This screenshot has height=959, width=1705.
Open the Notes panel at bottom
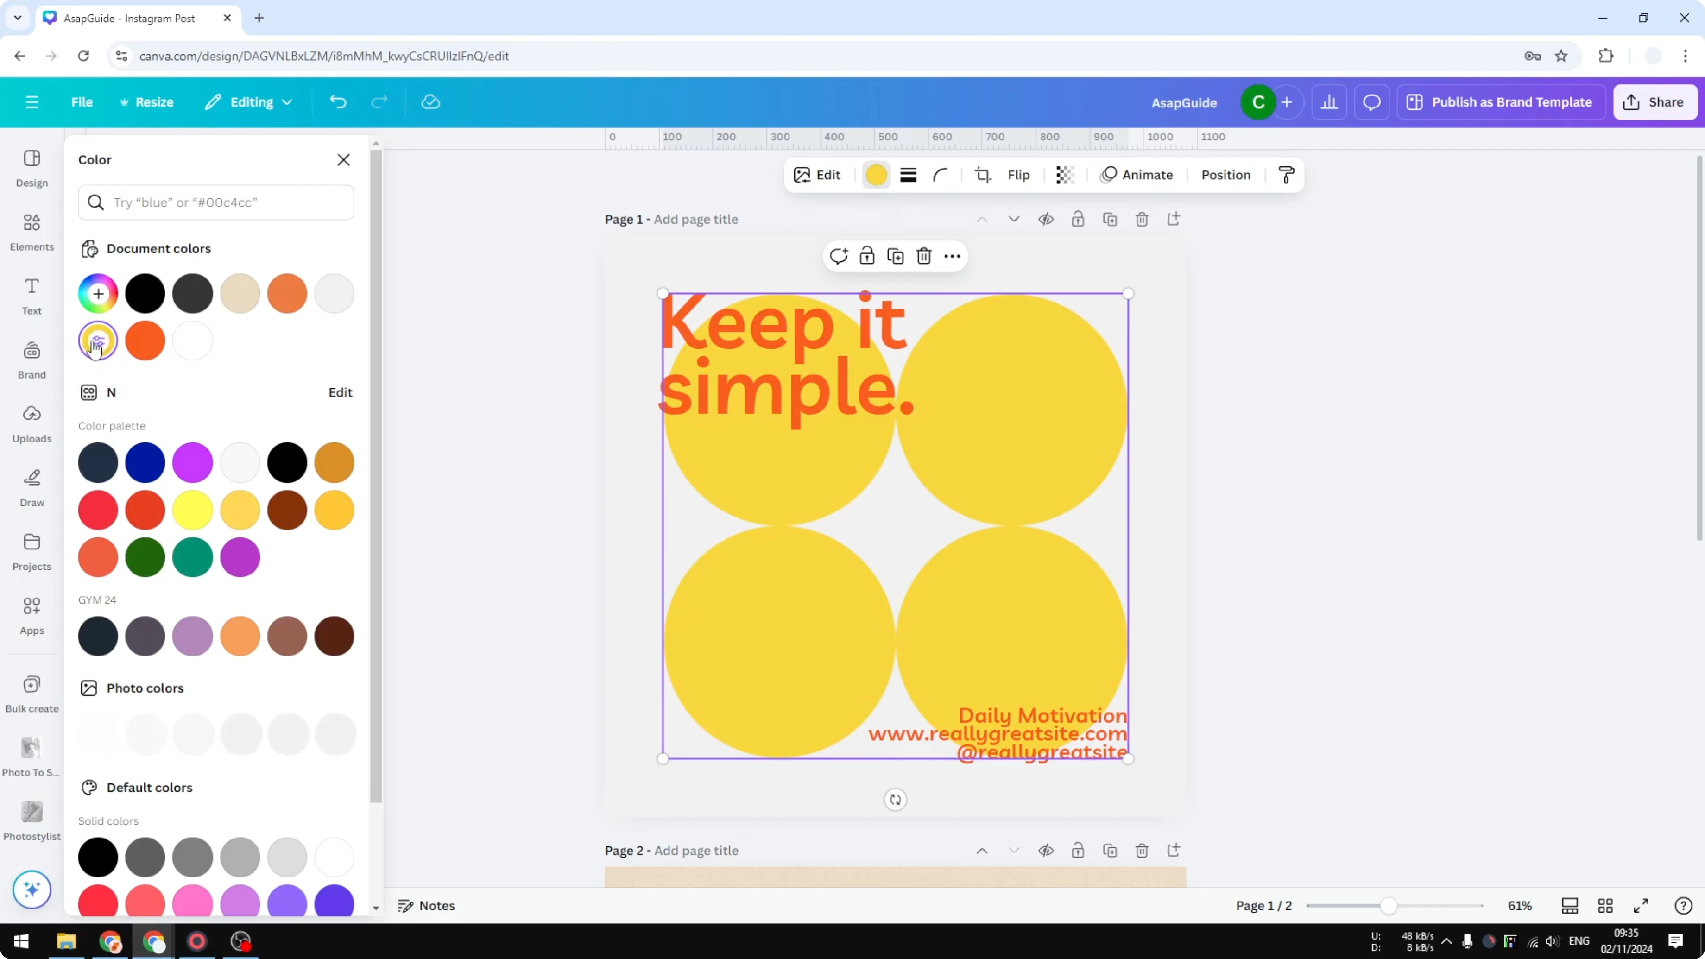pos(426,905)
